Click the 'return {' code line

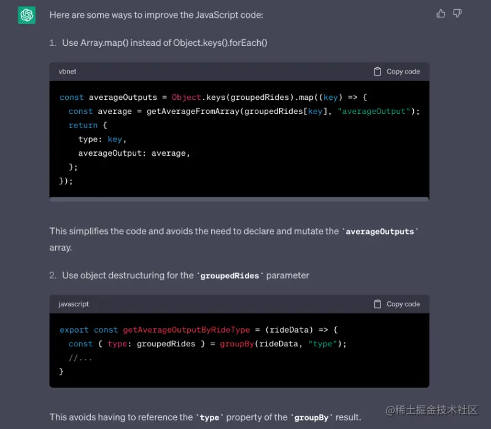(x=88, y=126)
